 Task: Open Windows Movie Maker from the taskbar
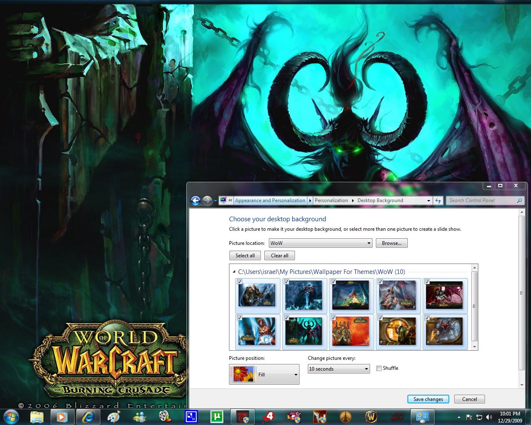pyautogui.click(x=165, y=416)
